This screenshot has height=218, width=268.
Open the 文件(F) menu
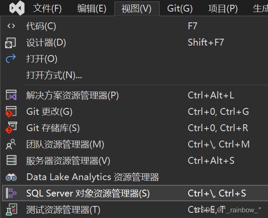click(x=47, y=9)
